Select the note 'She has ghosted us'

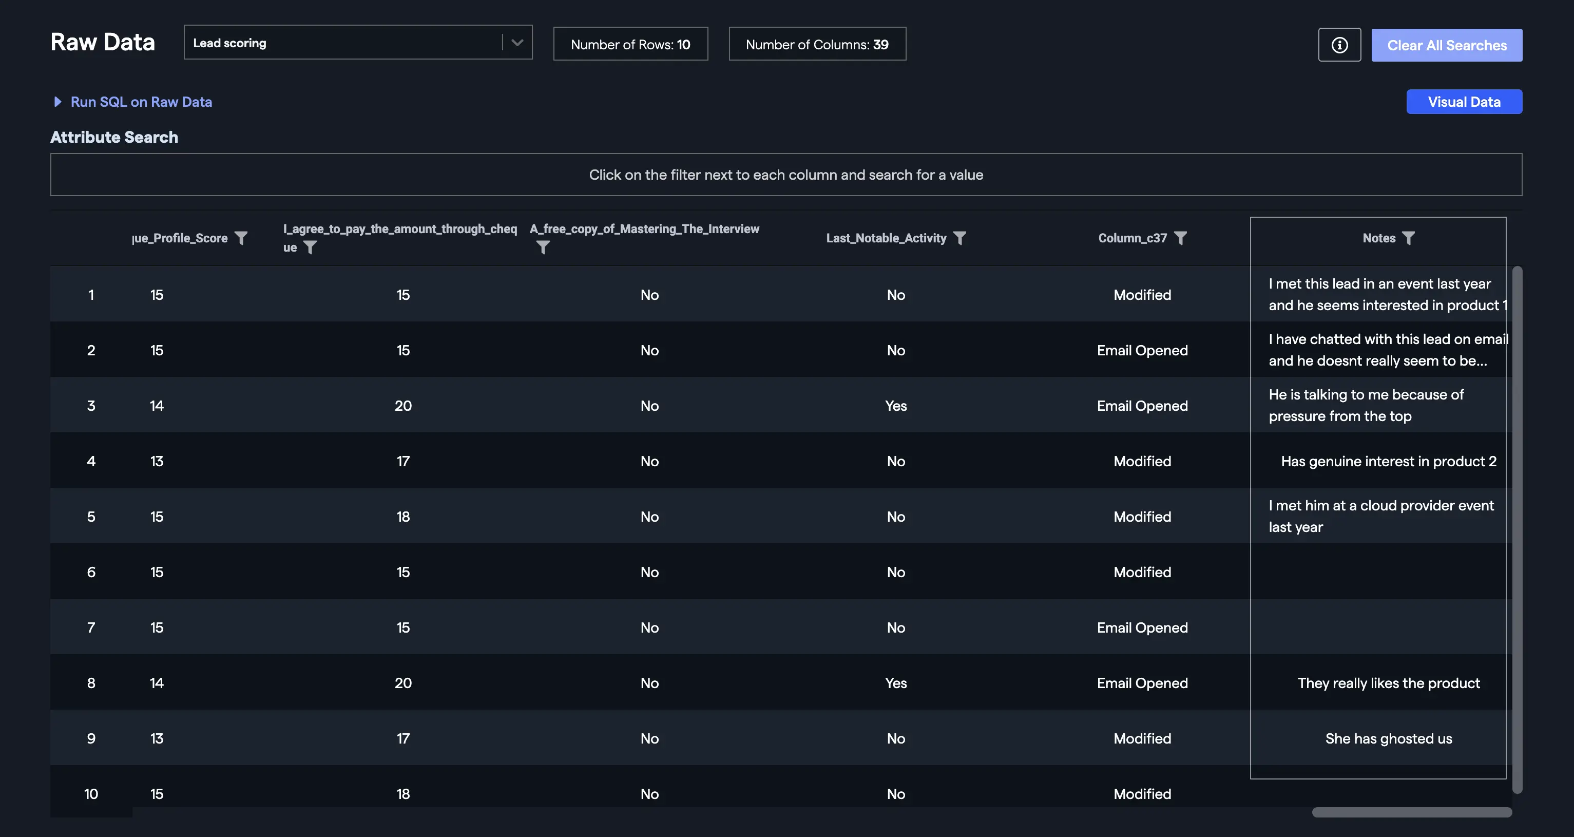pyautogui.click(x=1388, y=738)
